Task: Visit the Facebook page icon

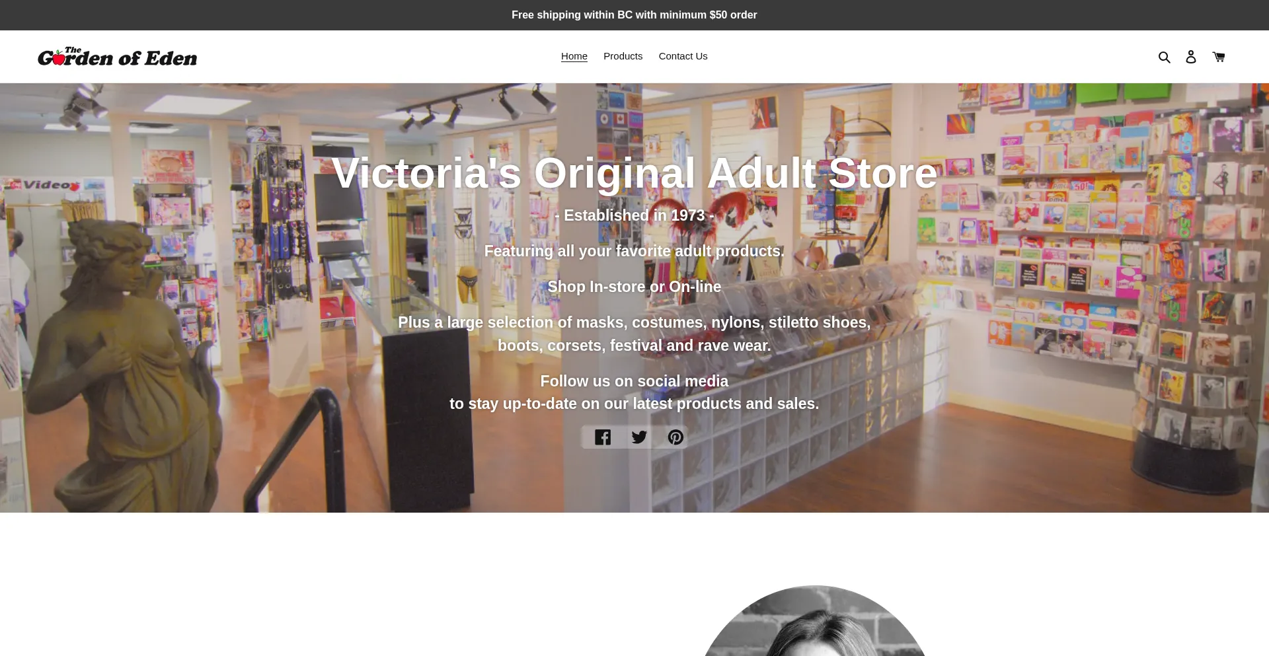Action: click(x=603, y=437)
